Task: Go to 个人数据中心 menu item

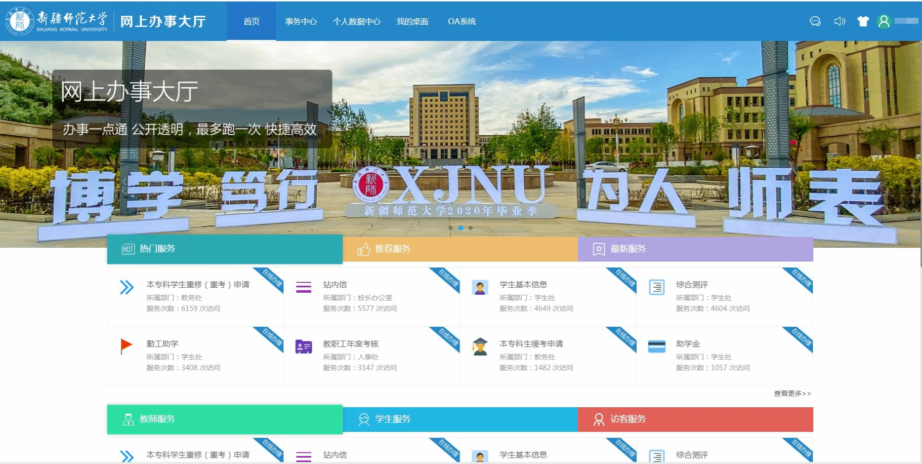Action: [x=356, y=21]
